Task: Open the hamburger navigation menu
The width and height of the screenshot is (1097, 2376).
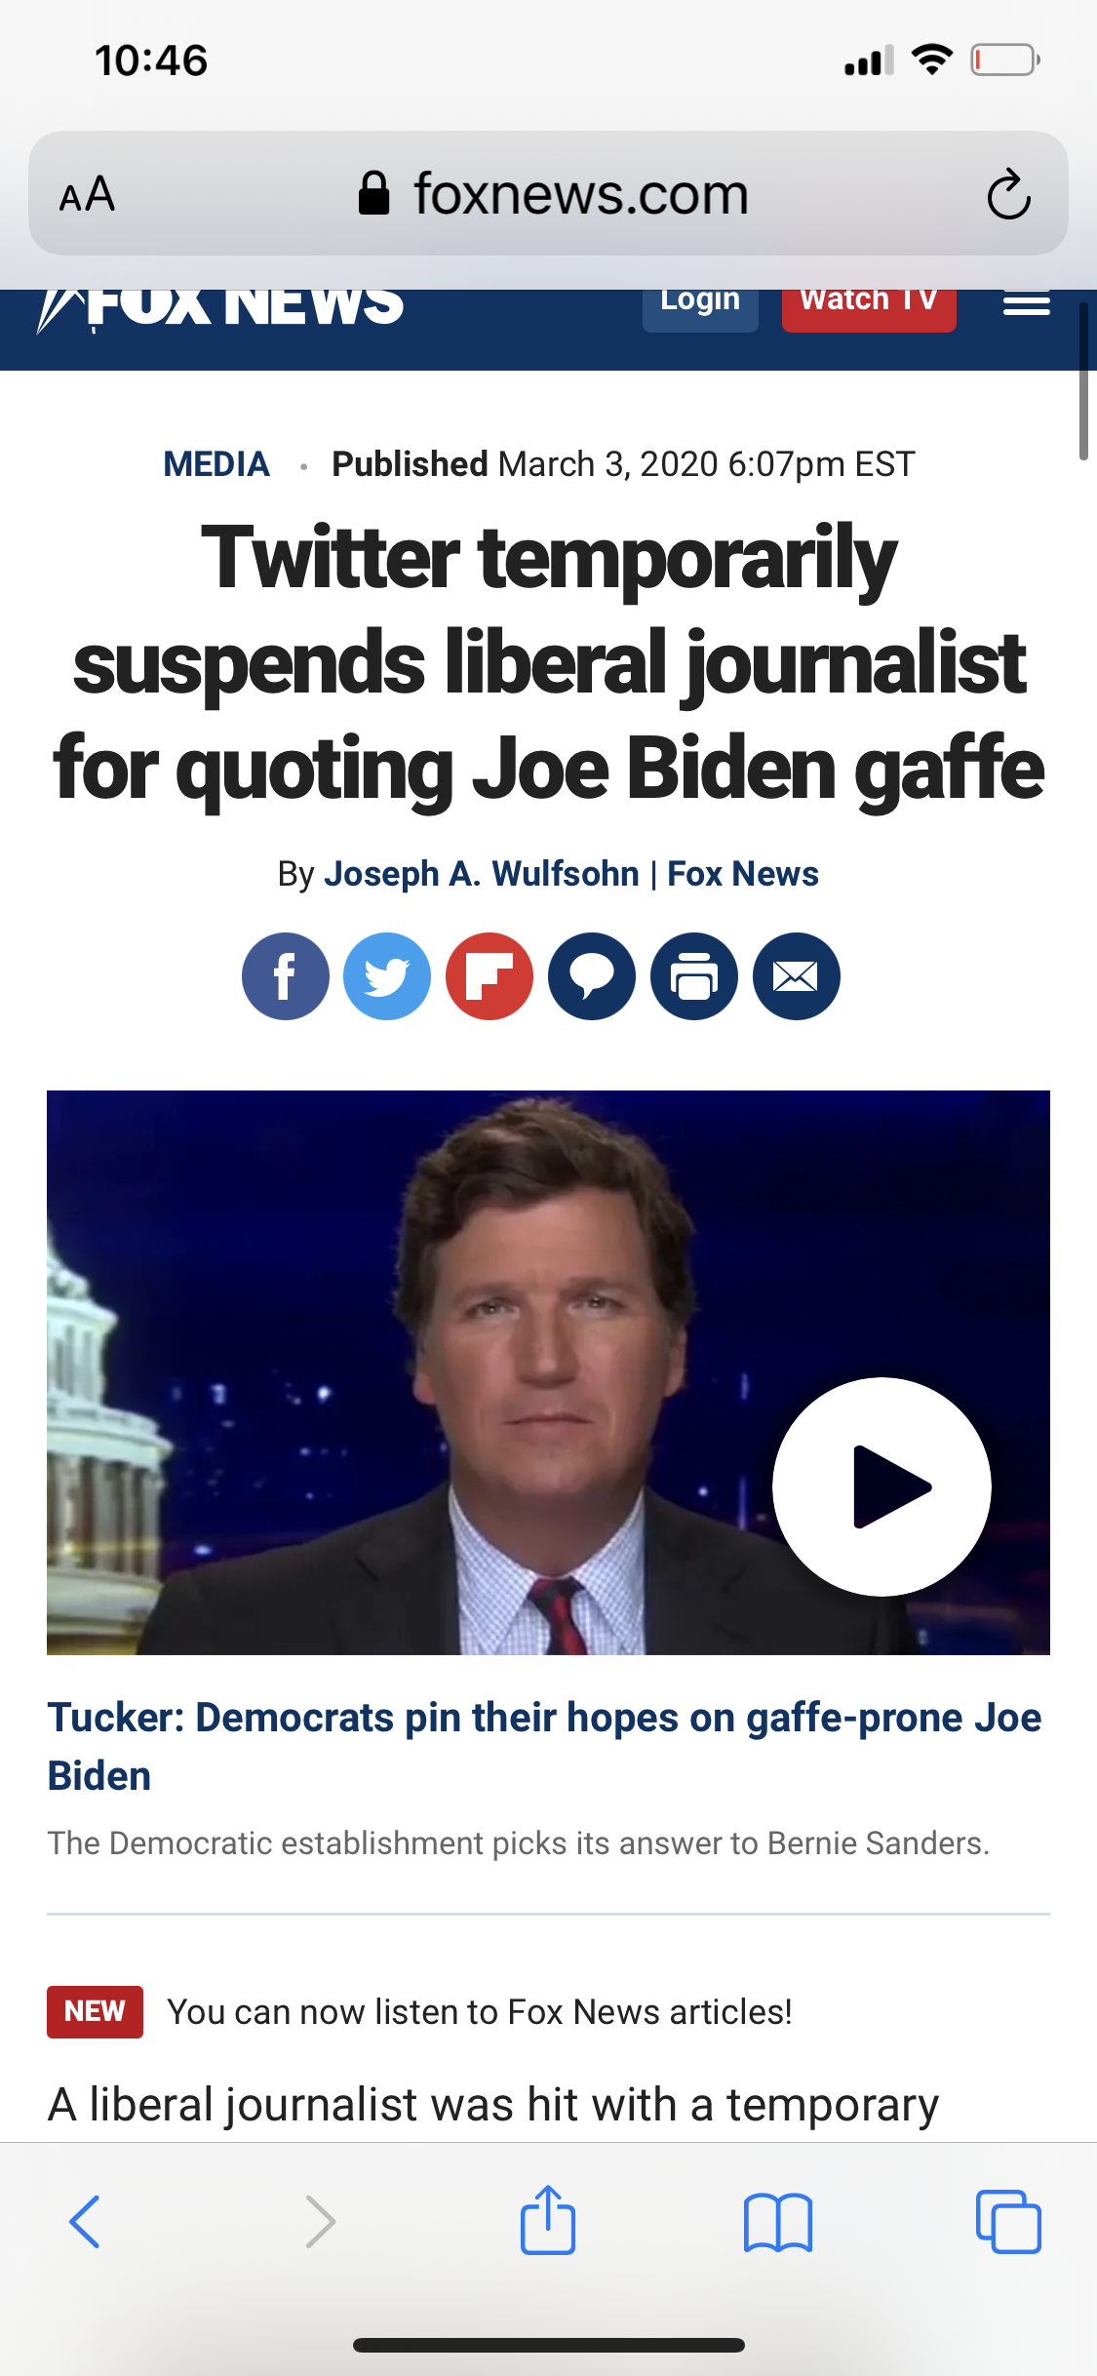Action: click(1027, 303)
